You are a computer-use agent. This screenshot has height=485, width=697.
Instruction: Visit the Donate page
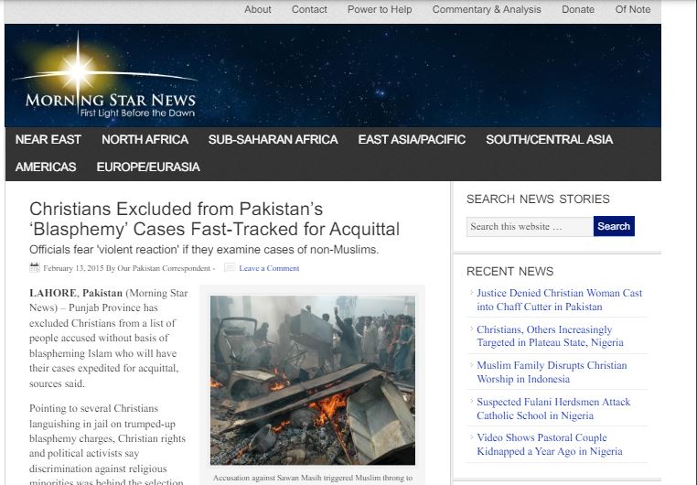(x=578, y=9)
